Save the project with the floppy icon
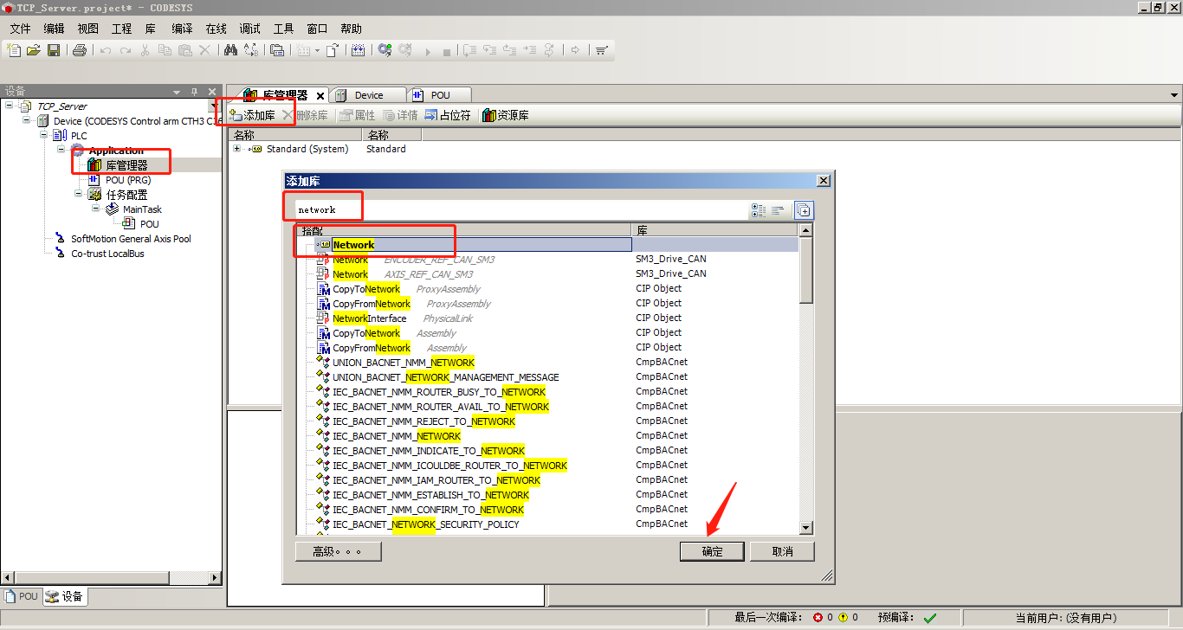The height and width of the screenshot is (630, 1183). (x=54, y=50)
